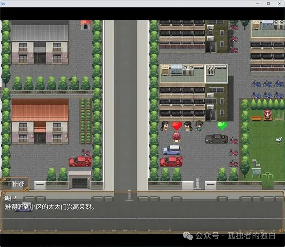Click the garage shutter door

[80, 183]
